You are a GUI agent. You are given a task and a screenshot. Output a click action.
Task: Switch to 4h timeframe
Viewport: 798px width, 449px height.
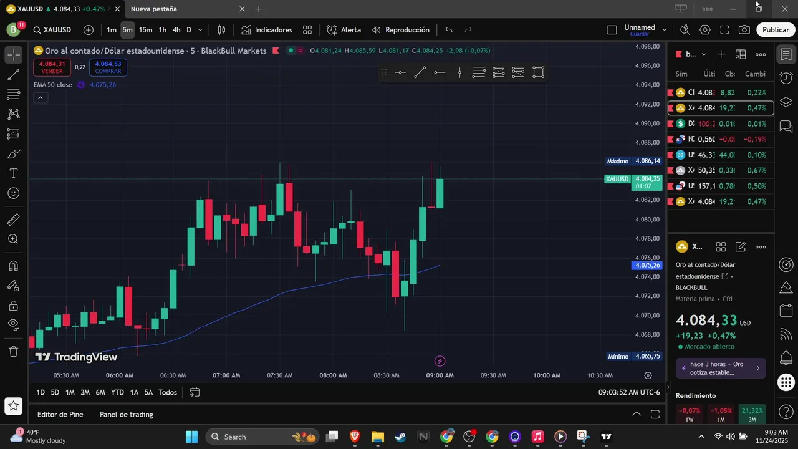[176, 30]
